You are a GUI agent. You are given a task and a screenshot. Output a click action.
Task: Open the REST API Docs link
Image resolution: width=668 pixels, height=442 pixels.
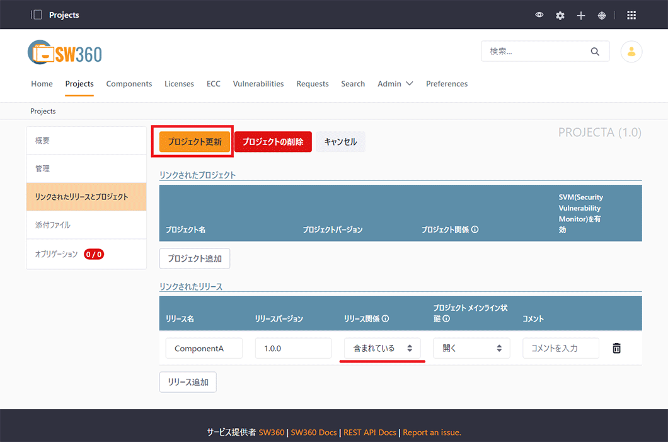(369, 433)
